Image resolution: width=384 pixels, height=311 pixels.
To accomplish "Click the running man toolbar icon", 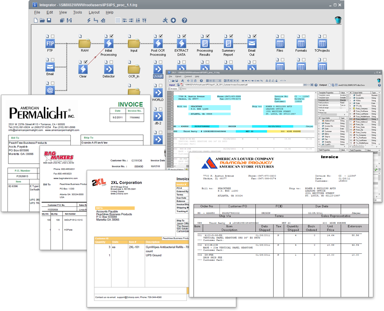I will pyautogui.click(x=165, y=20).
